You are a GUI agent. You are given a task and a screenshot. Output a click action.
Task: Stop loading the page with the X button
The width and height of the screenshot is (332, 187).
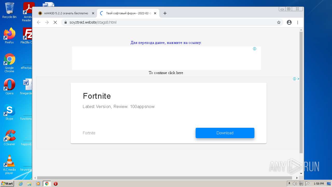(x=55, y=22)
